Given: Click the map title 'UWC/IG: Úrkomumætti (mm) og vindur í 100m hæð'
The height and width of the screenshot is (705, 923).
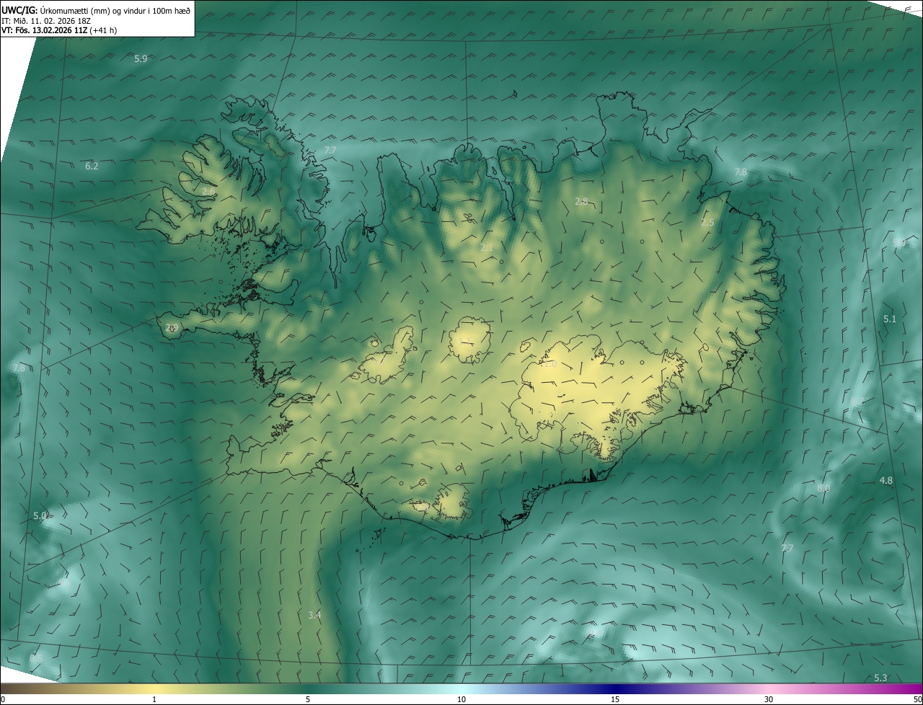Looking at the screenshot, I should coord(96,10).
